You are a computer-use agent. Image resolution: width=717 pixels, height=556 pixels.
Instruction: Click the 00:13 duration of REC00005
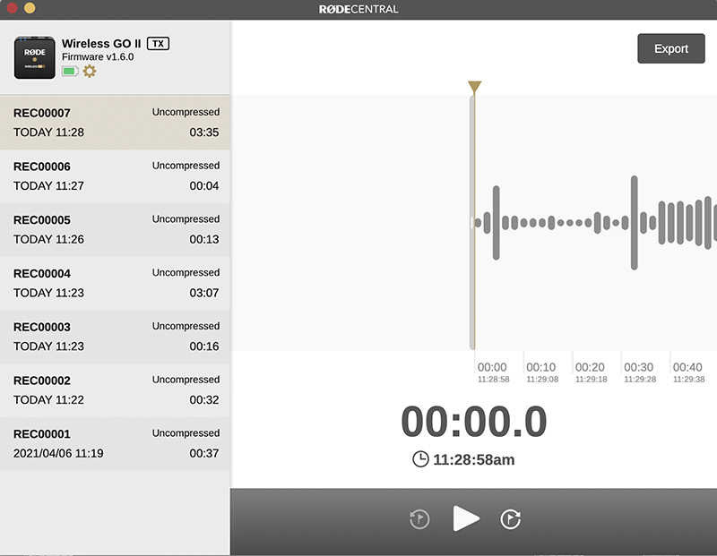[204, 239]
